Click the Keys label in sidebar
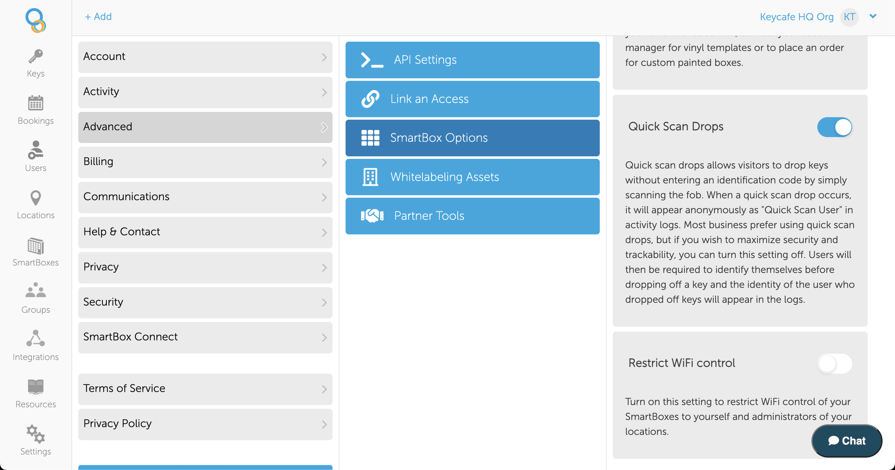895x470 pixels. coord(35,74)
